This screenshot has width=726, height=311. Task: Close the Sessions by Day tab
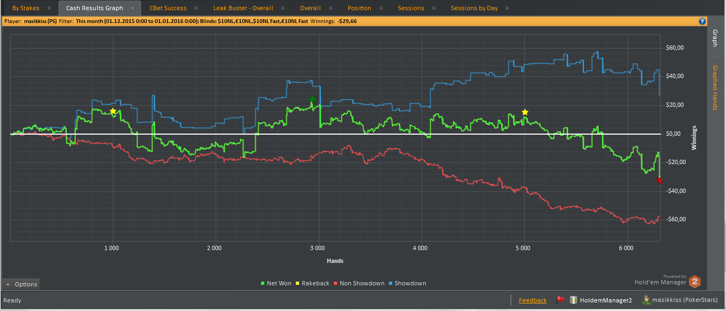click(507, 8)
